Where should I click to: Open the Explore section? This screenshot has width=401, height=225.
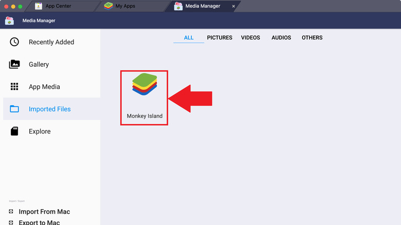(51, 131)
